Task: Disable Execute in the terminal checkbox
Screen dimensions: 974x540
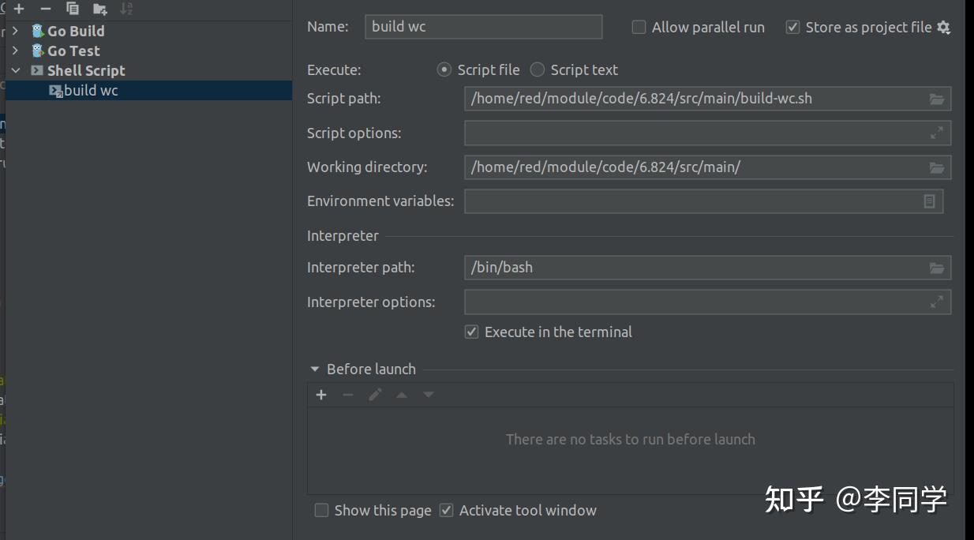Action: [x=472, y=332]
